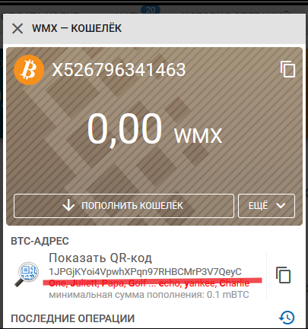Image resolution: width=308 pixels, height=329 pixels.
Task: Copy wallet number X526796341463
Action: 287,69
